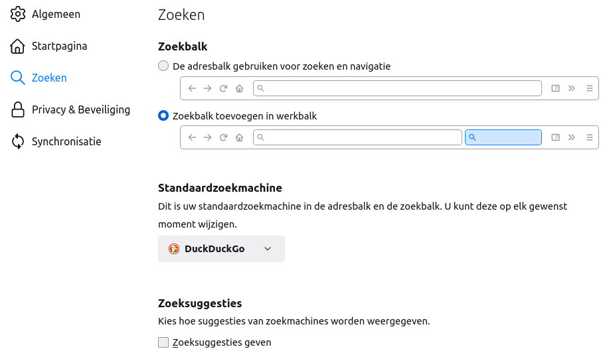Select "Zoekbalk toevoegen in werkbalk" radio button

click(163, 116)
